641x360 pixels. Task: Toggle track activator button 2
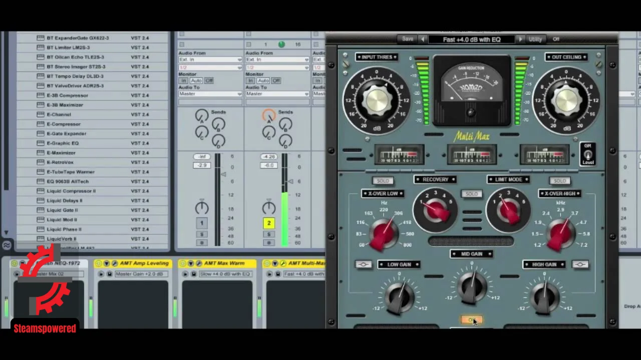click(269, 223)
